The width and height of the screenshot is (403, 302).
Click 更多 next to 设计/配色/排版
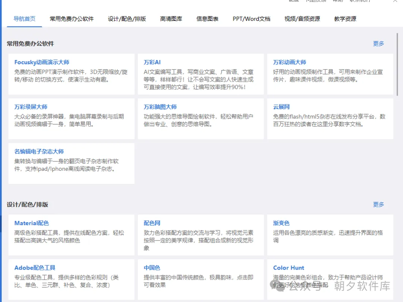(378, 204)
